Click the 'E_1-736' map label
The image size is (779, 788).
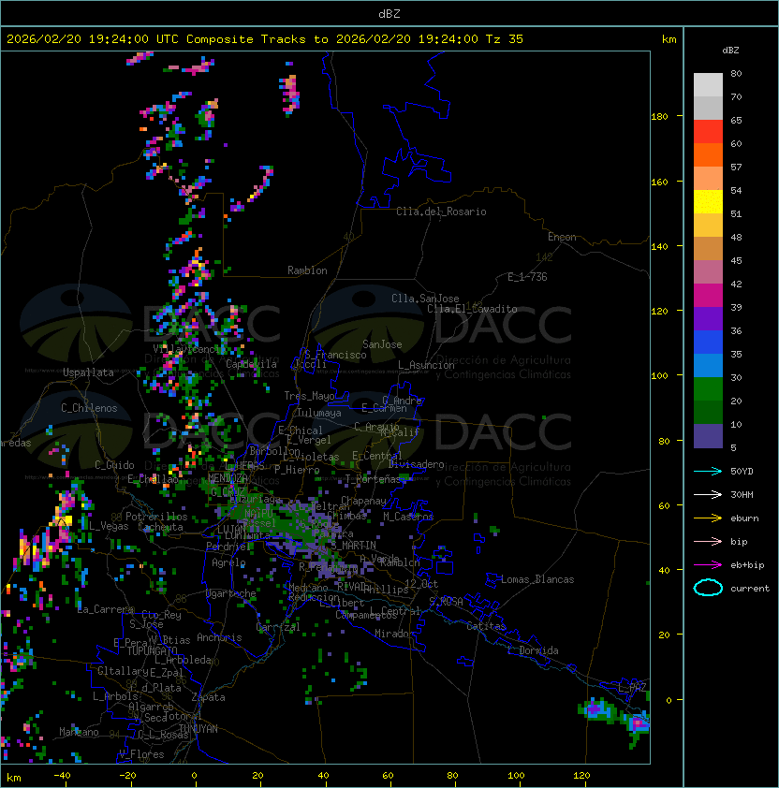pyautogui.click(x=527, y=277)
